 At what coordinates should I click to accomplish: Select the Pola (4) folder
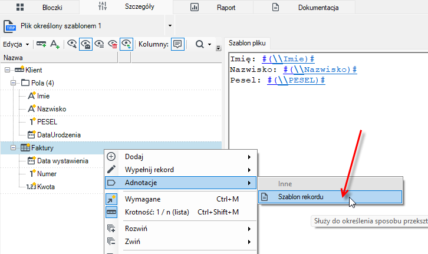pyautogui.click(x=42, y=83)
